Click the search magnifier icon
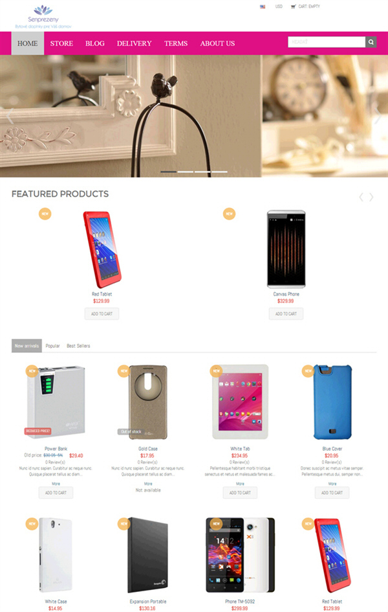 click(371, 41)
